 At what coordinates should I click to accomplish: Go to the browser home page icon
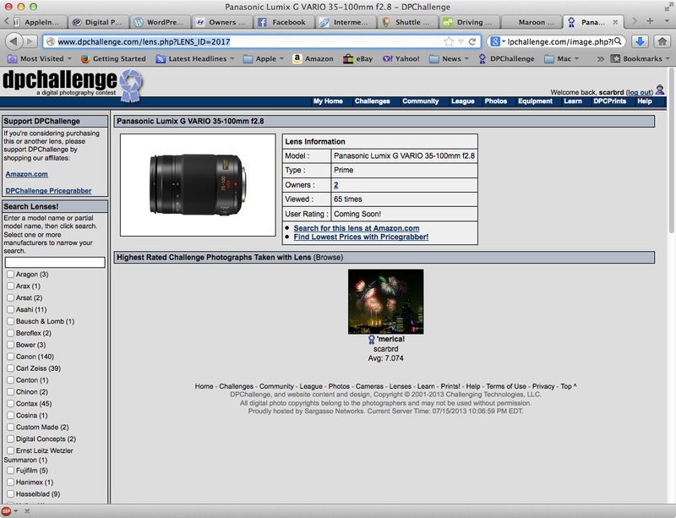[662, 41]
